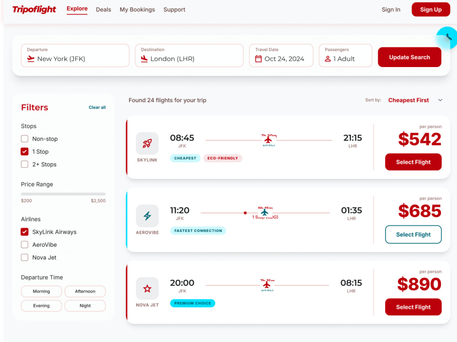Select the $685 AeroVibe flight
The width and height of the screenshot is (457, 342).
tap(413, 234)
